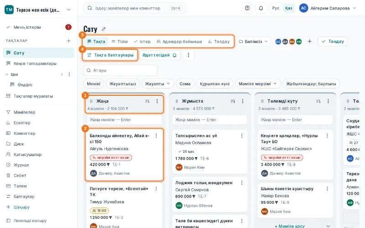Viewport: 365px width, 228px height.
Task: Toggle the Менікі filter chip
Action: coord(94,84)
